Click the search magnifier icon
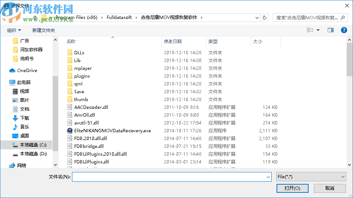353x198 pixels. tap(343, 17)
